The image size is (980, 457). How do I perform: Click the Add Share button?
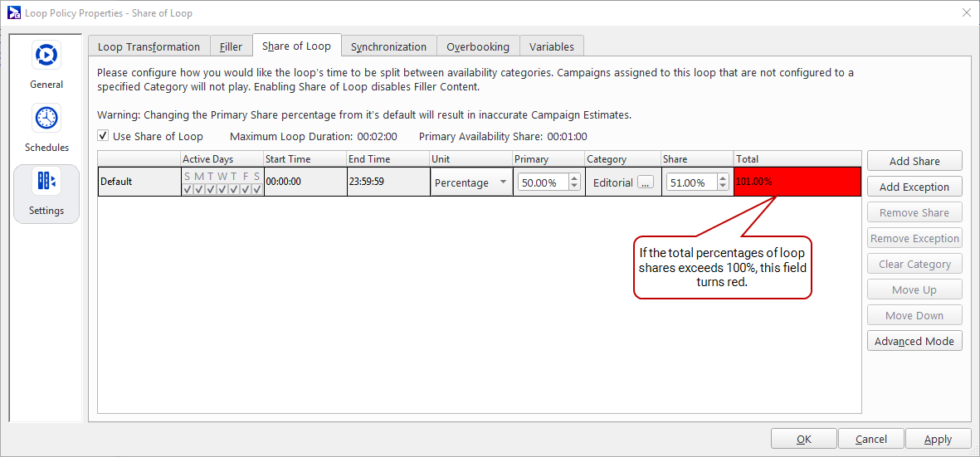point(914,161)
